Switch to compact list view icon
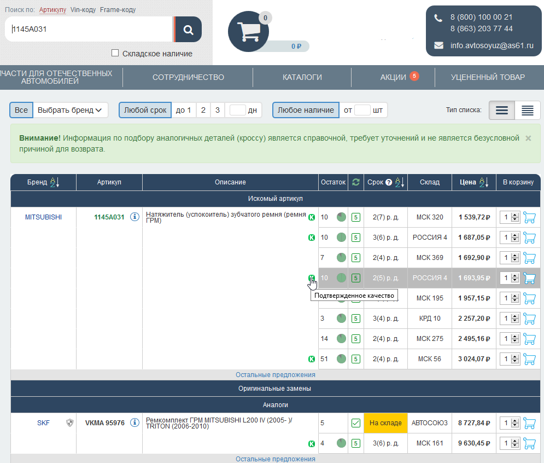The width and height of the screenshot is (544, 463). click(527, 111)
